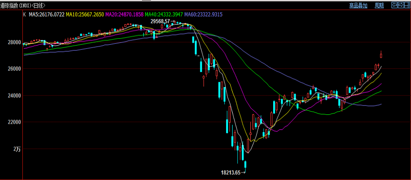Click the 24000 price axis label
Image resolution: width=411 pixels, height=180 pixels.
[x=15, y=96]
